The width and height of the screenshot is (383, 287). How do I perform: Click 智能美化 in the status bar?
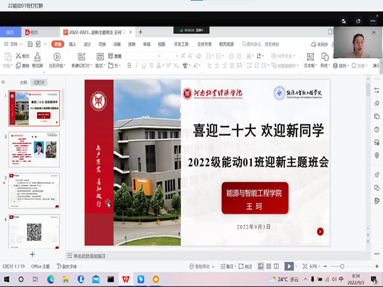[x=199, y=266]
